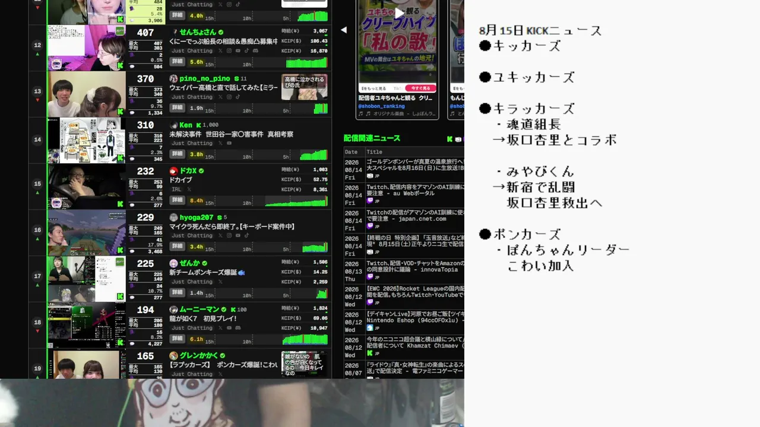The width and height of the screenshot is (760, 427).
Task: Open innovaTopia Twitch news item
Action: [x=415, y=267]
